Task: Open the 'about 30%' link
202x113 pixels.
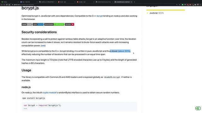Action: 124,51
